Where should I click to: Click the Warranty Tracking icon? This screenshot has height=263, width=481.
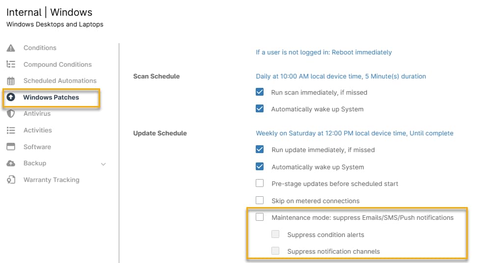pyautogui.click(x=11, y=180)
